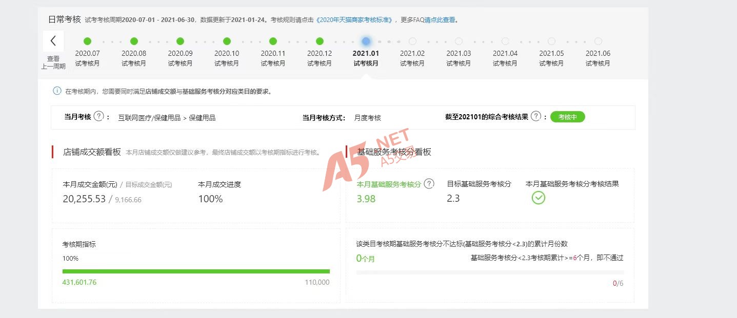Viewport: 737px width, 318px height.
Task: Click the info icon before 在考核期内
Action: (x=57, y=91)
